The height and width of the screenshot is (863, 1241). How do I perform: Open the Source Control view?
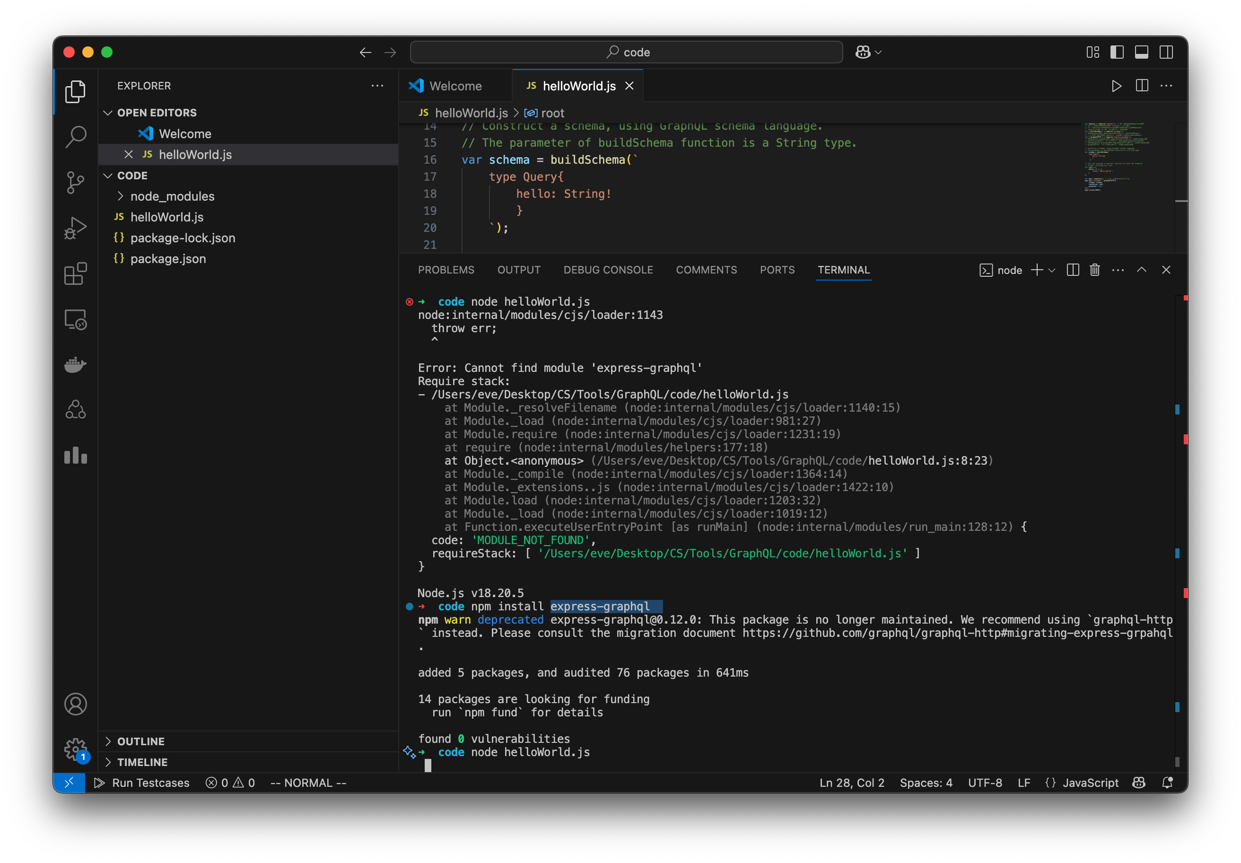(x=75, y=183)
